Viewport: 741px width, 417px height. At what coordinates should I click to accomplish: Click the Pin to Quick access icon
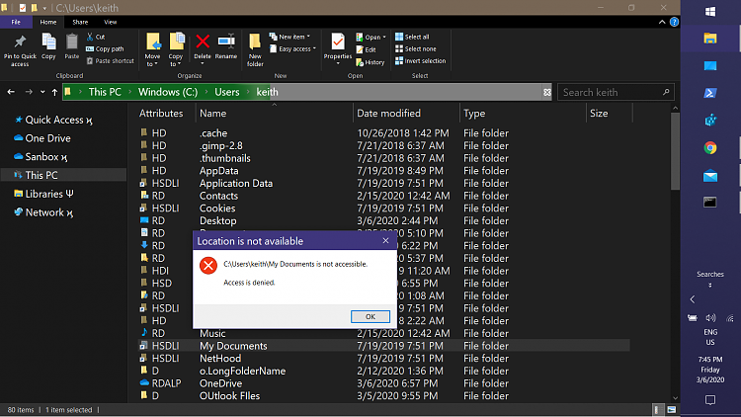(20, 45)
